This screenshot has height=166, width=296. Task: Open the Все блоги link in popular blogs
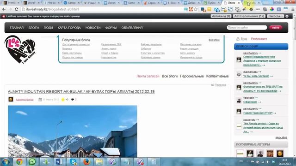point(214,40)
